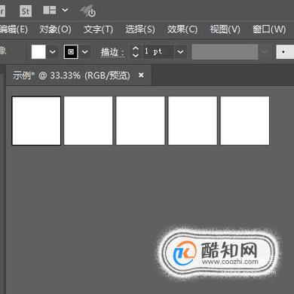The width and height of the screenshot is (294, 294).
Task: Click the gray variable width profile box
Action: (225, 52)
